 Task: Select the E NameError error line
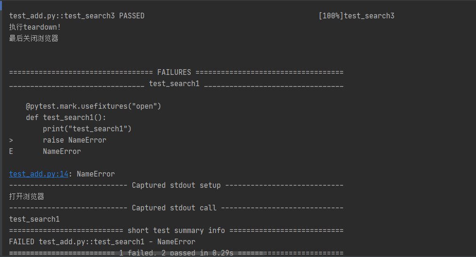[62, 152]
